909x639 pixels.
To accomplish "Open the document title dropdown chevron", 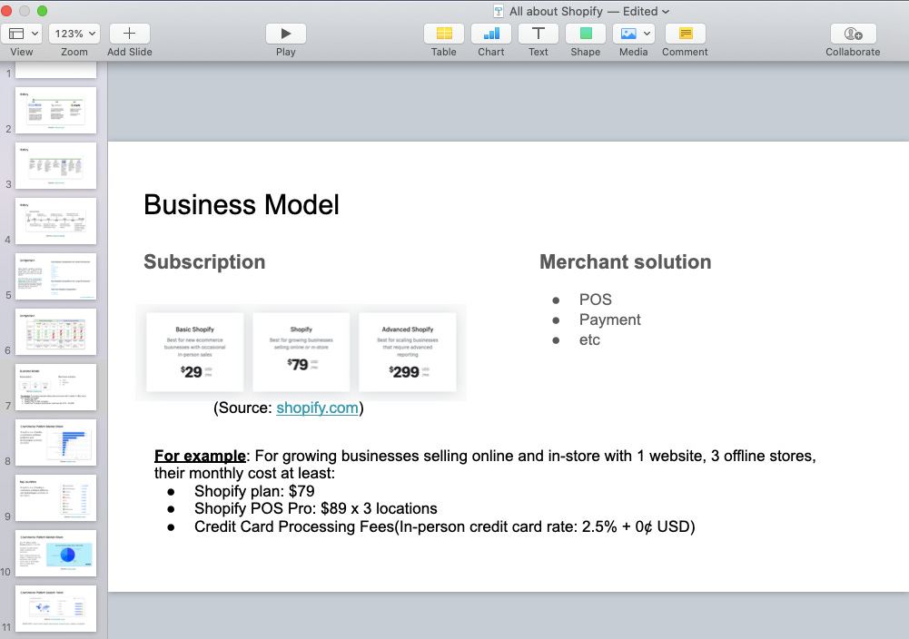I will [x=666, y=12].
